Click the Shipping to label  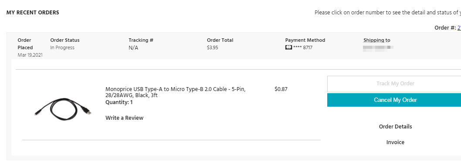click(x=377, y=40)
